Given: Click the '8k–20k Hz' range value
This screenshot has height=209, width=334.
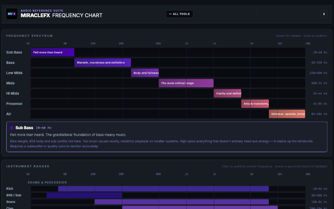Looking at the screenshot, I should point(319,114).
